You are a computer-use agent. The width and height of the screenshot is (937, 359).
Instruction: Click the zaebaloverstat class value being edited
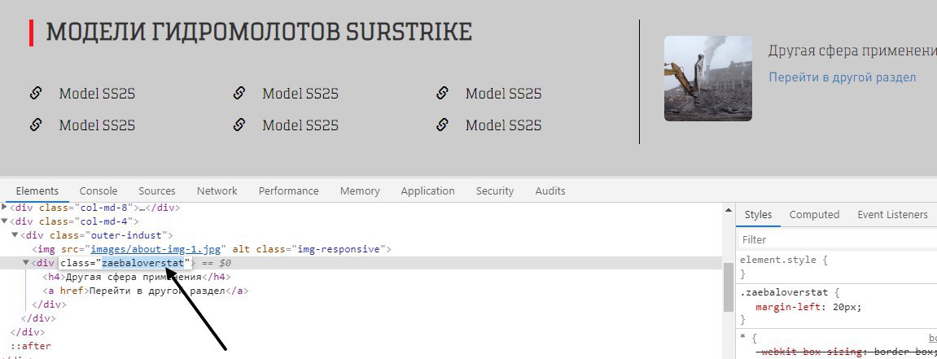click(143, 263)
